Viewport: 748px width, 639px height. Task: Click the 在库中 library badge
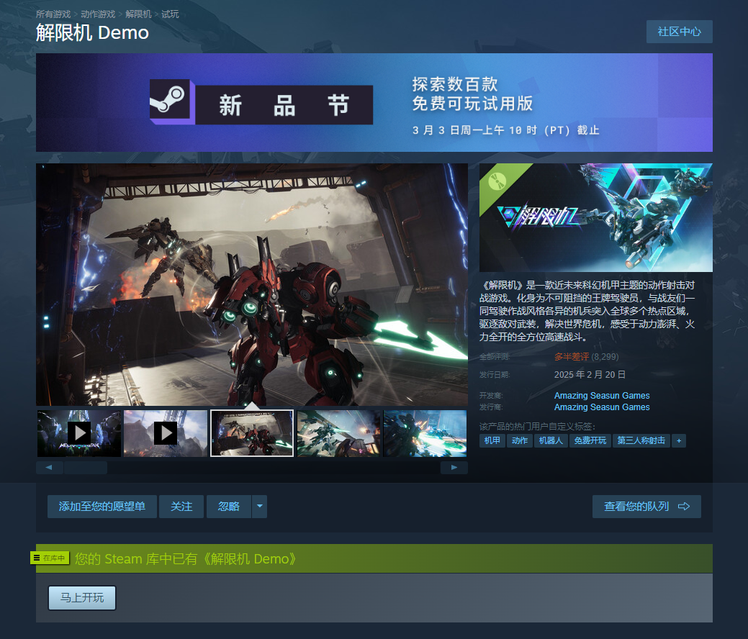coord(50,558)
